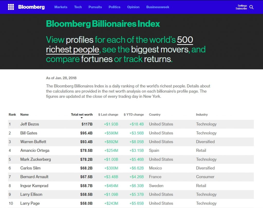This screenshot has width=263, height=208.
Task: Go to the Pursuits section
Action: click(x=95, y=7)
